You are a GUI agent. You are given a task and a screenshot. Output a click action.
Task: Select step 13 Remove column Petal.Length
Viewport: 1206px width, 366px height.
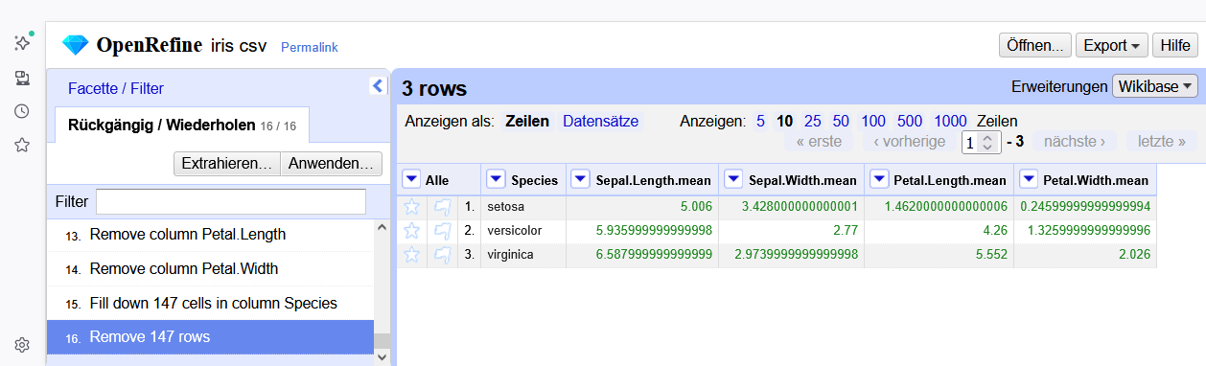210,235
